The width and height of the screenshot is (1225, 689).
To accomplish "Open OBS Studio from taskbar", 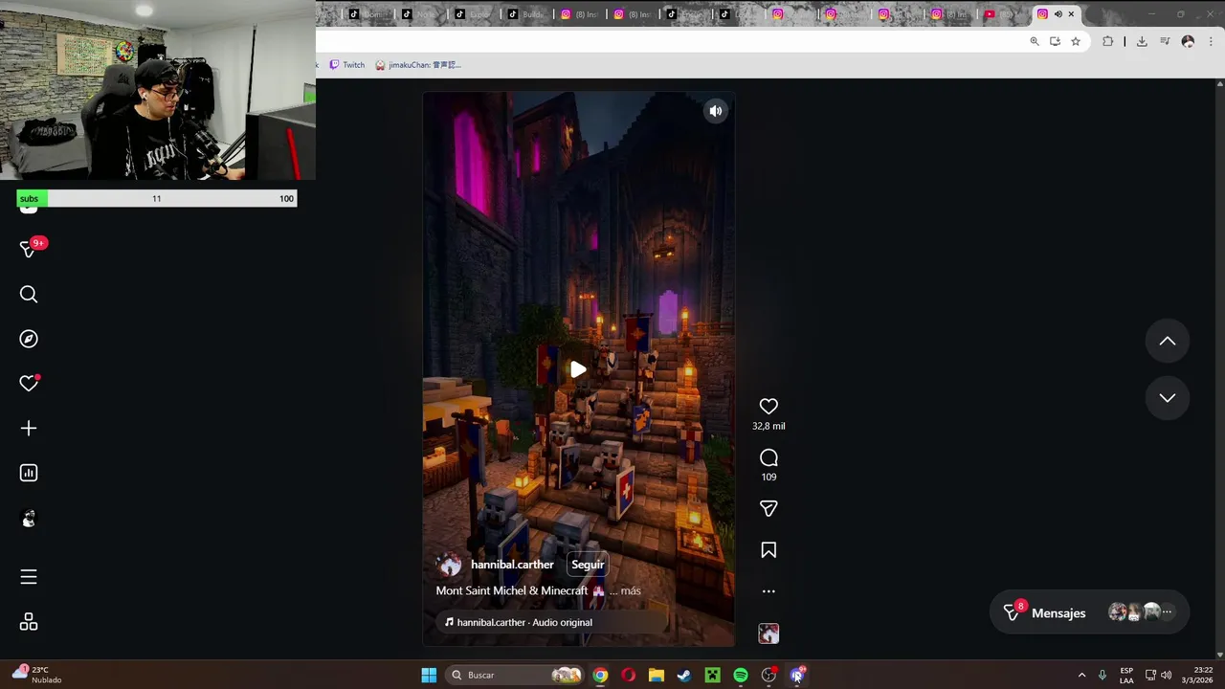I will 768,676.
